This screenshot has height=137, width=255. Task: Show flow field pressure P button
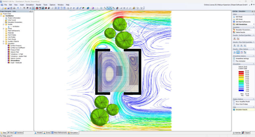coord(235,45)
